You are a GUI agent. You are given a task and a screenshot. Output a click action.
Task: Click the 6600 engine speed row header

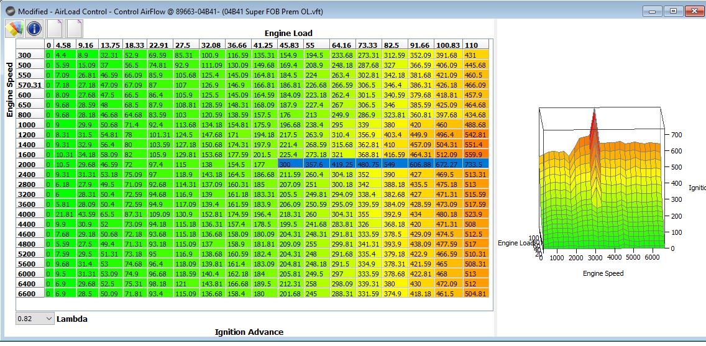click(x=30, y=293)
